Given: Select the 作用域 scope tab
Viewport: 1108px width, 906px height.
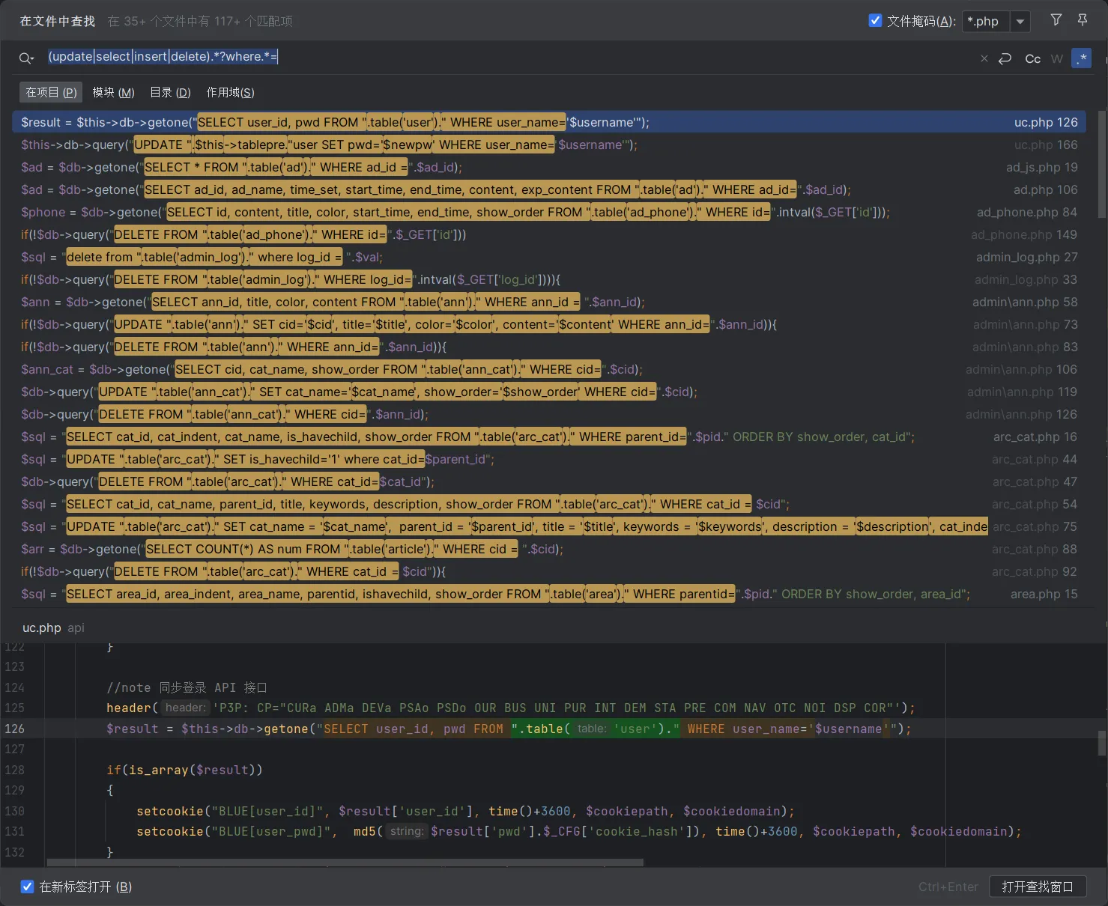Looking at the screenshot, I should point(230,92).
